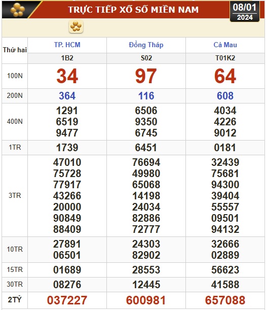Click the 1TR prize label

[15, 148]
